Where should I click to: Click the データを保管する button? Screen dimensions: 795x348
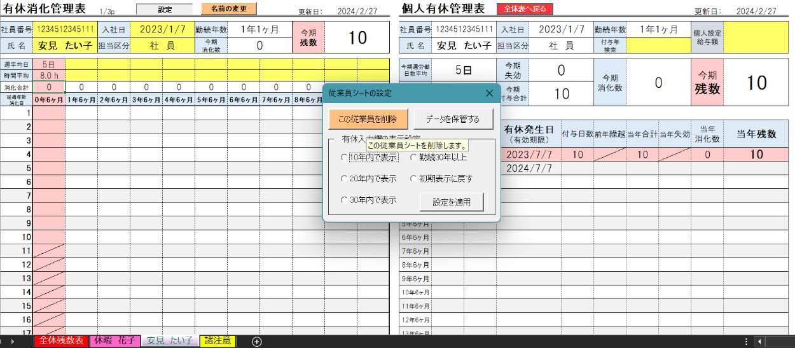click(x=452, y=119)
